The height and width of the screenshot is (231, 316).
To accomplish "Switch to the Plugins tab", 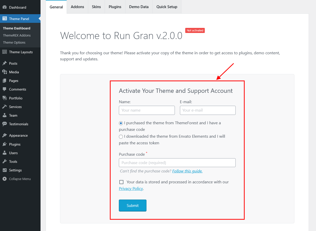I will [x=115, y=7].
